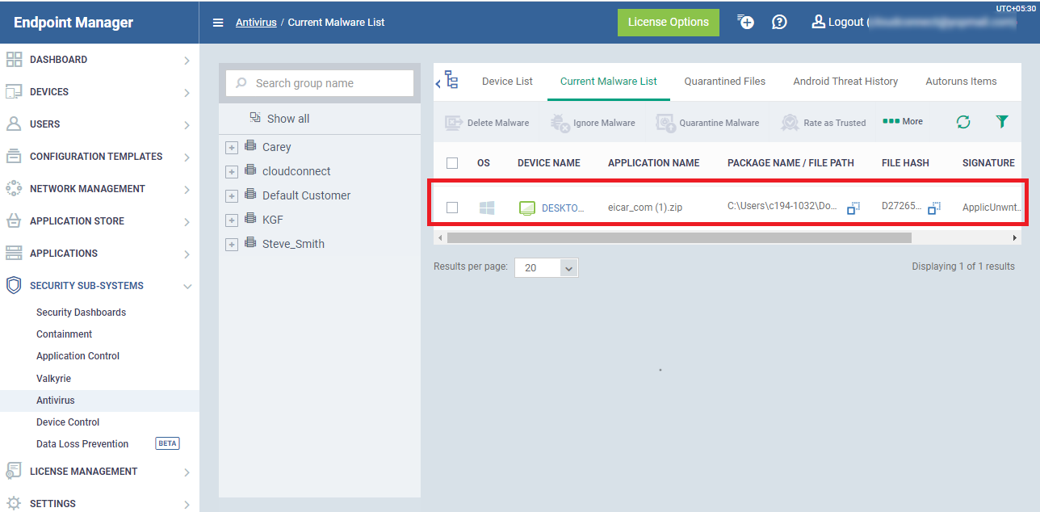1040x512 pixels.
Task: Click the Configuration Templates icon
Action: [14, 157]
